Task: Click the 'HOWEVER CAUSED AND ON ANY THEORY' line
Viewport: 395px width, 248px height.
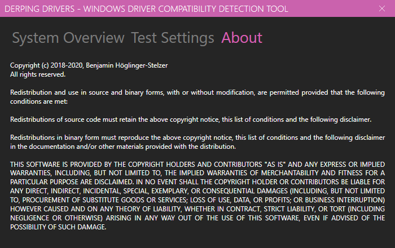Action: pos(197,209)
